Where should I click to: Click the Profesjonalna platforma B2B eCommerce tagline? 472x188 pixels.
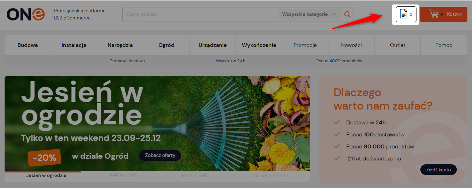tap(80, 14)
